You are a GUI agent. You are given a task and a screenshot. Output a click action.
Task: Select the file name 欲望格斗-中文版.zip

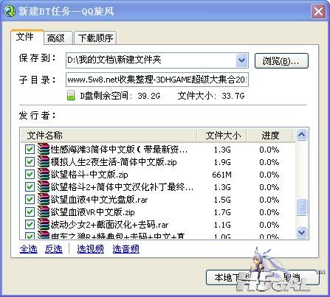click(89, 175)
